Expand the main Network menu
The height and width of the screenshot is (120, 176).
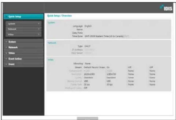pos(24,47)
